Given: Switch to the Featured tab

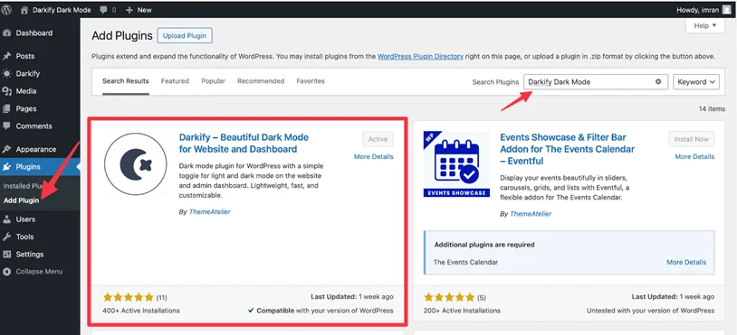Looking at the screenshot, I should tap(175, 81).
